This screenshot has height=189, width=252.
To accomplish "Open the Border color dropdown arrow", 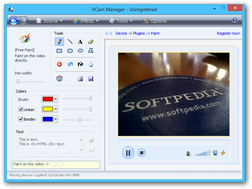I will 56,119.
